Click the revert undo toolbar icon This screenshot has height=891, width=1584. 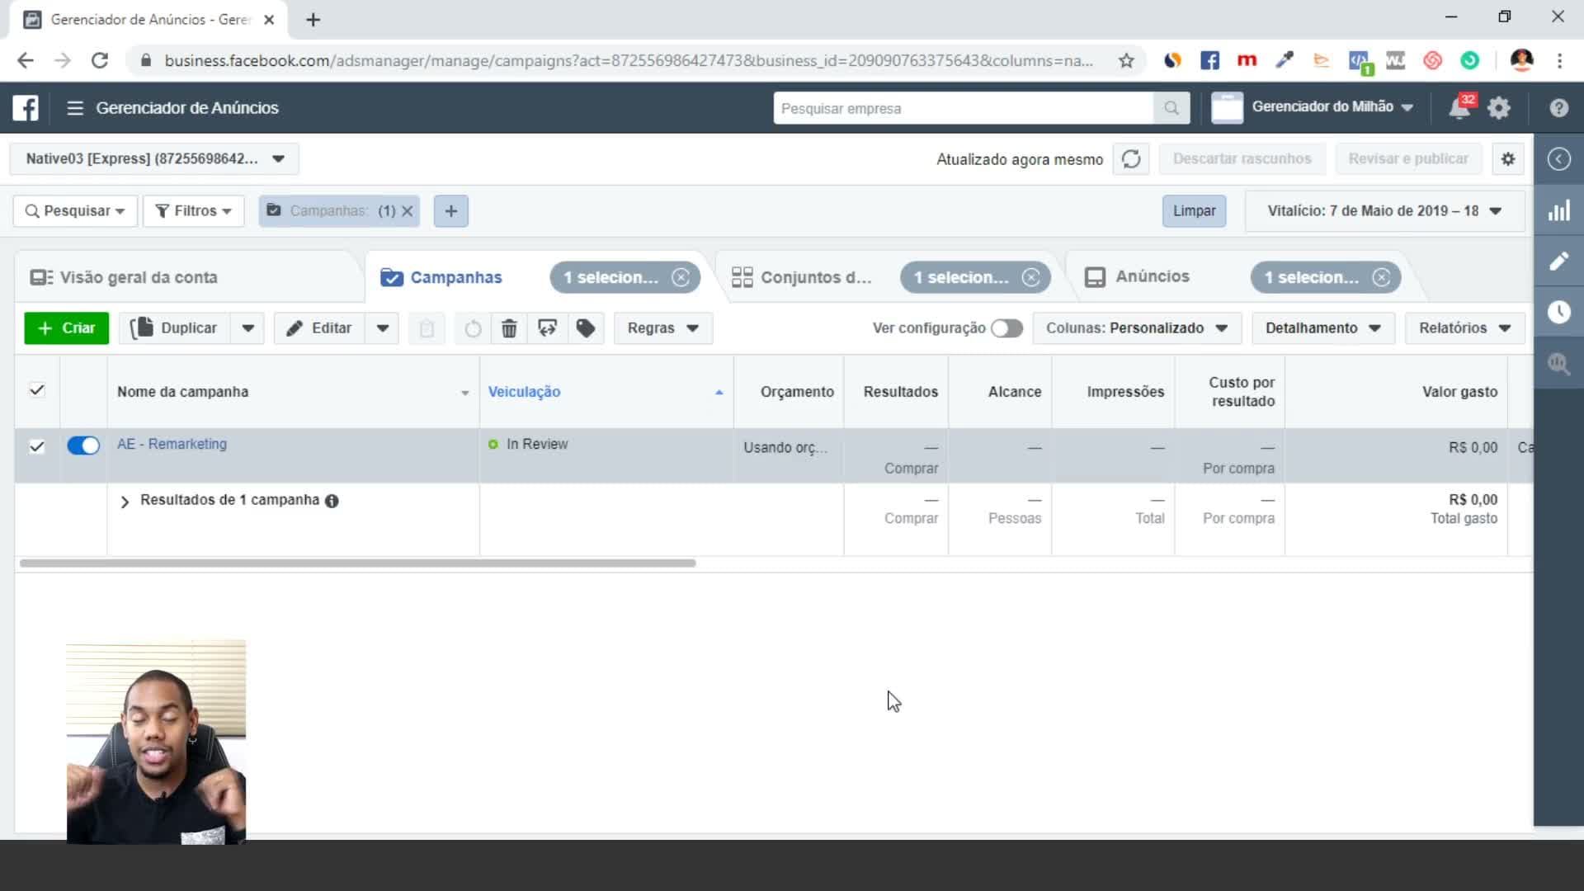(473, 328)
